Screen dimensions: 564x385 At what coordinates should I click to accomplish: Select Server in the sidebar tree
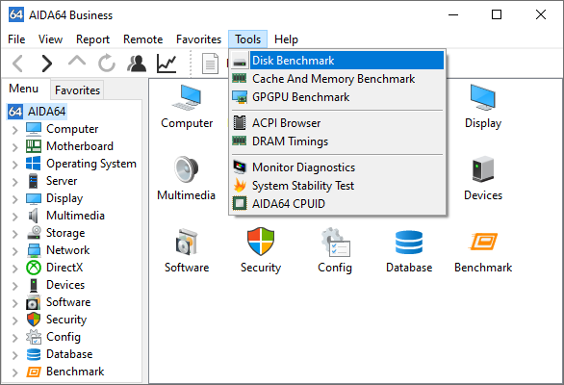52,181
